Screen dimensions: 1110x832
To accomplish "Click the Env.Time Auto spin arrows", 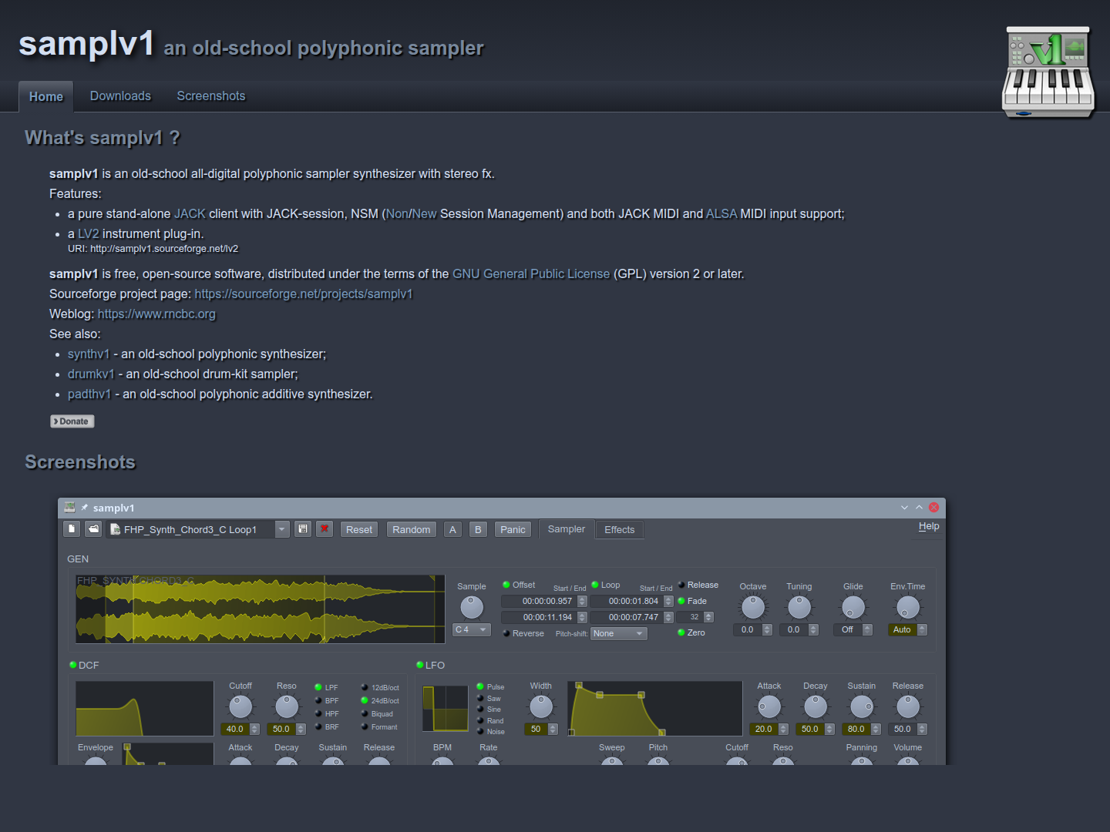I will point(922,629).
